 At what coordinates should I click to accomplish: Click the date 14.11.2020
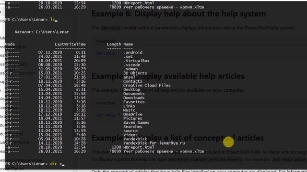point(50,143)
